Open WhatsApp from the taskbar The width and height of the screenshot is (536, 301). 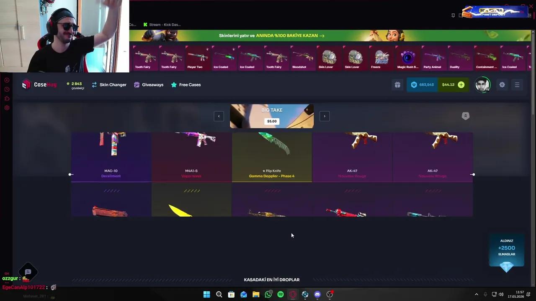[268, 294]
